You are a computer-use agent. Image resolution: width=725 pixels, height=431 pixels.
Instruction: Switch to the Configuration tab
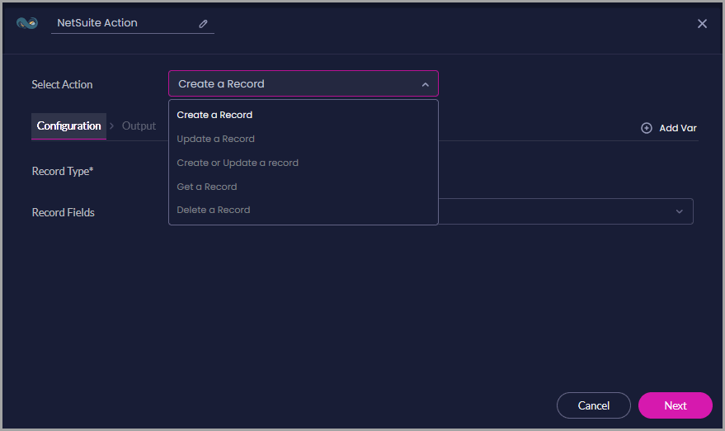pyautogui.click(x=69, y=126)
